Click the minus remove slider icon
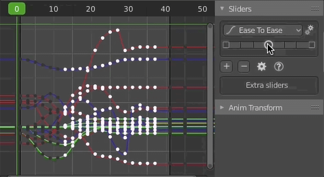Viewport: 324px width, 177px height. tap(244, 67)
